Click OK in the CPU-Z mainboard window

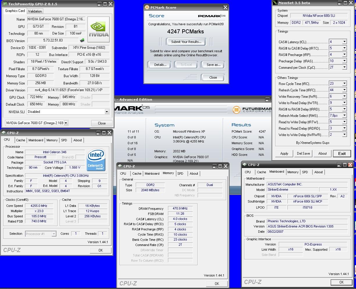coord(341,282)
